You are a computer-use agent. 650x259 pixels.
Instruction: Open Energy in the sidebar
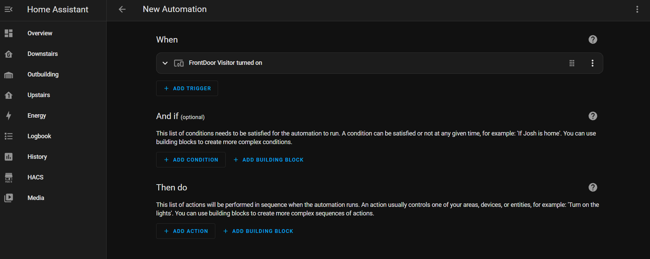point(53,116)
